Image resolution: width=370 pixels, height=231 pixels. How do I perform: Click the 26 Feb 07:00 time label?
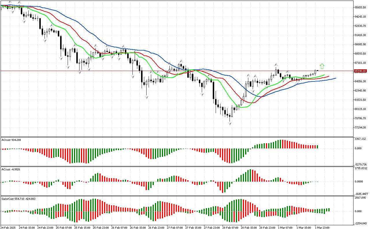(x=119, y=228)
